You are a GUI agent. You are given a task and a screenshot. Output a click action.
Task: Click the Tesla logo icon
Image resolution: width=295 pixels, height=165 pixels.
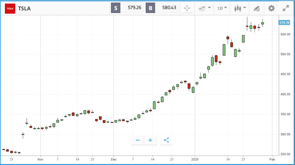10,8
